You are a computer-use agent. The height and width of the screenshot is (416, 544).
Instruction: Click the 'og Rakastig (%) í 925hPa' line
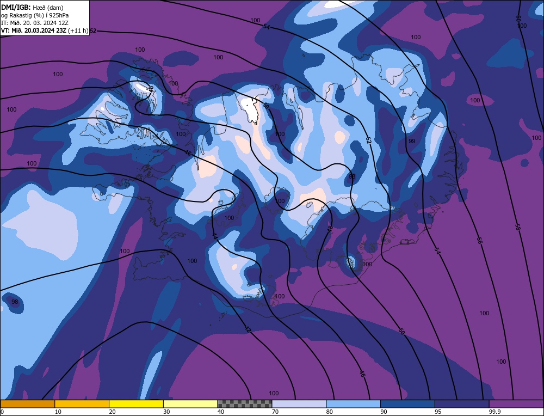click(x=35, y=15)
